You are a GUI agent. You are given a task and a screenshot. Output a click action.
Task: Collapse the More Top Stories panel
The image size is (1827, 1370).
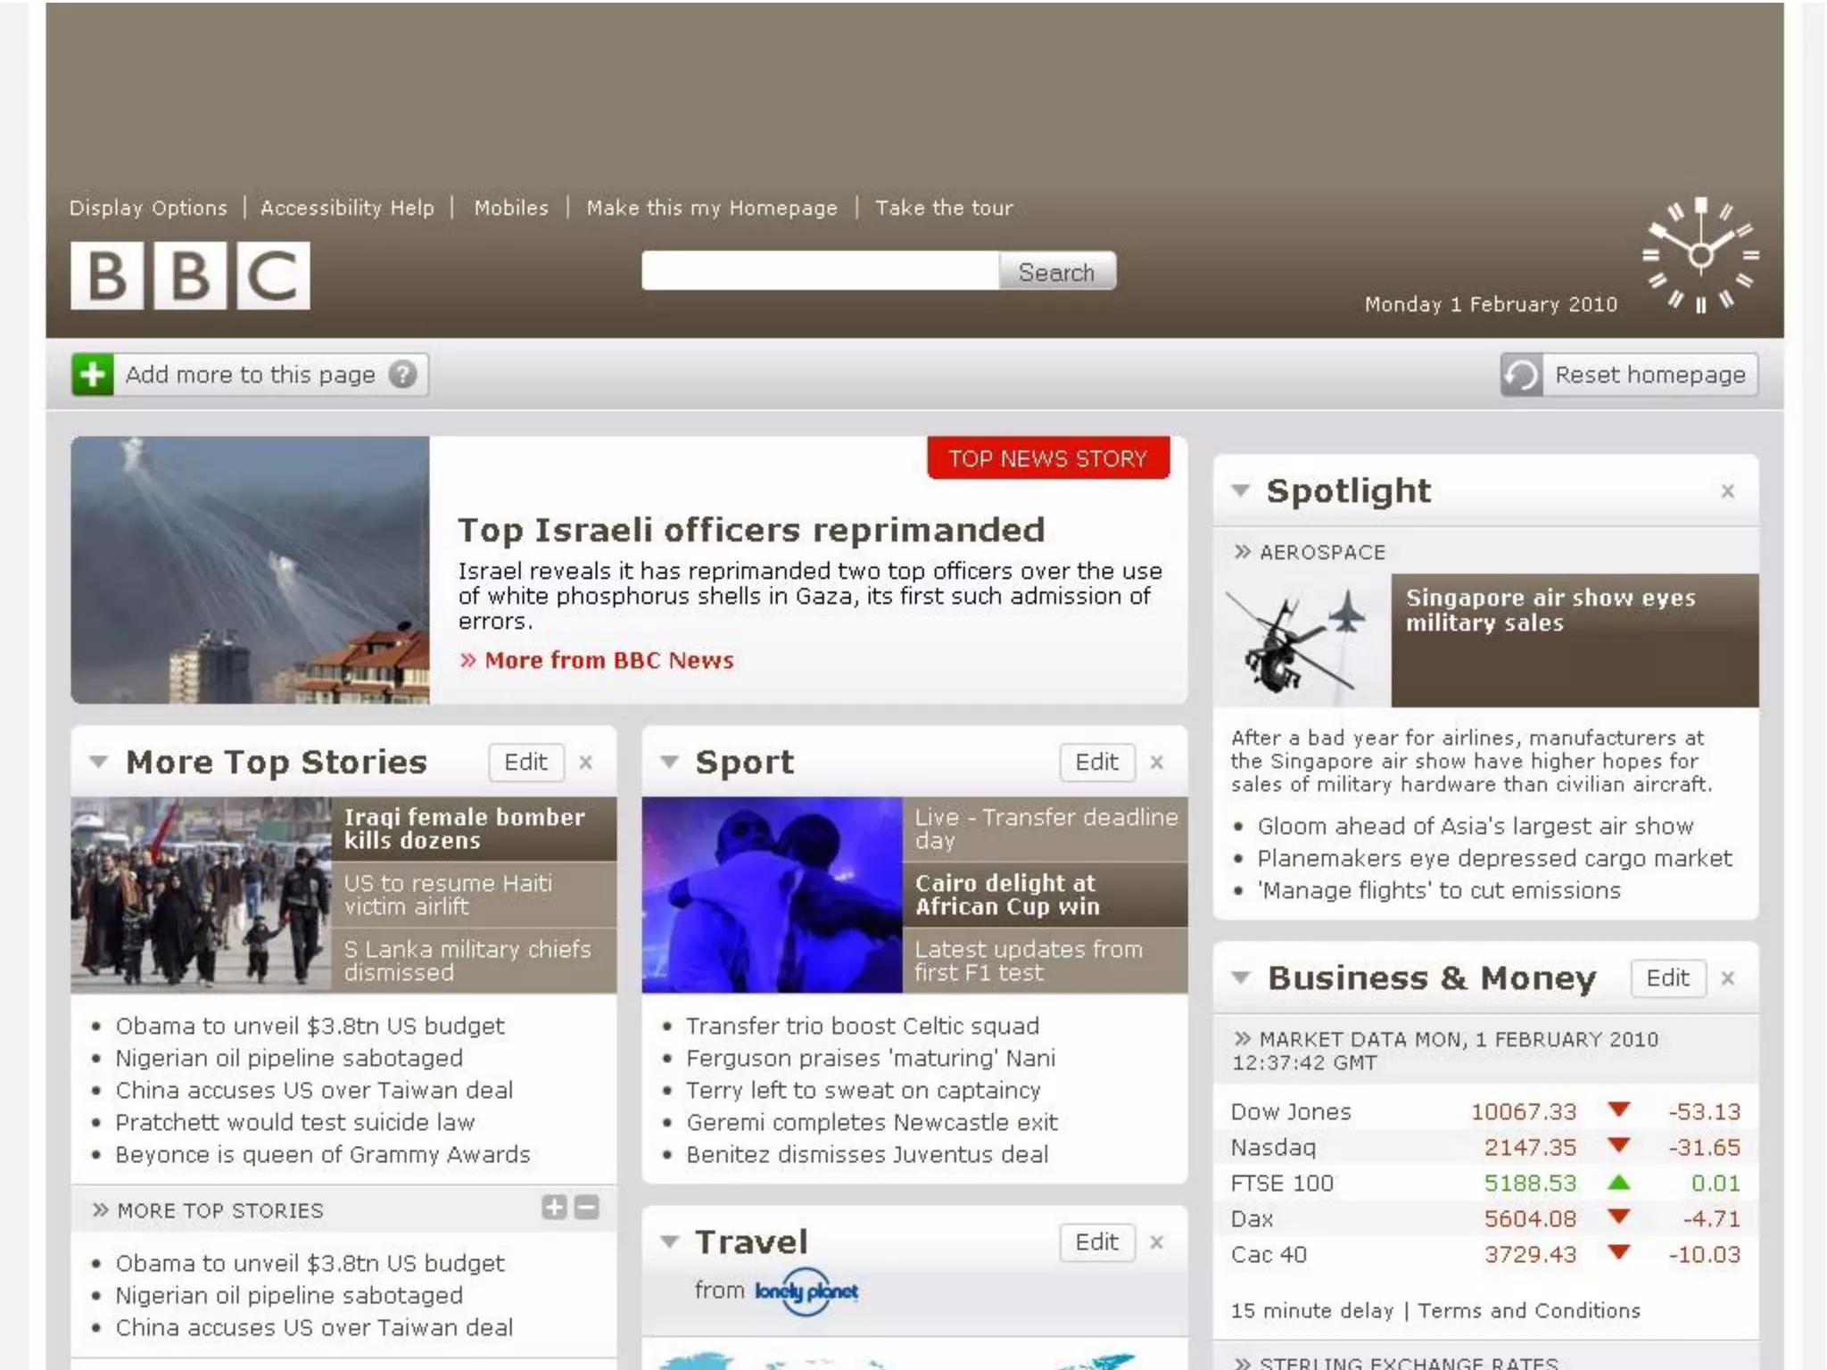[98, 763]
